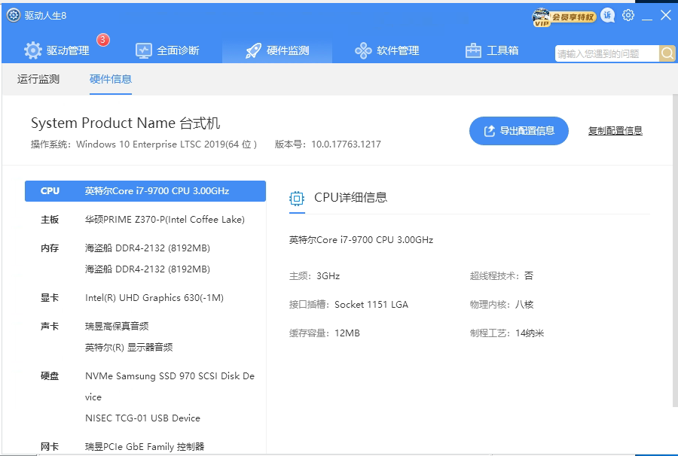Click the search magnifier button

pyautogui.click(x=667, y=53)
